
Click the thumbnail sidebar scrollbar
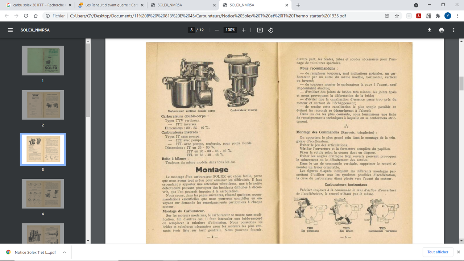click(x=88, y=80)
